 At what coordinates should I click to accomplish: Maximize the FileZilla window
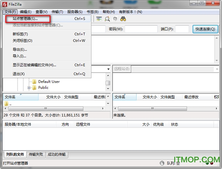(202, 3)
